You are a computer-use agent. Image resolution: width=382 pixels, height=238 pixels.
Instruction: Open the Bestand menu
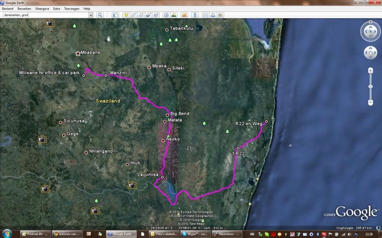pyautogui.click(x=8, y=9)
